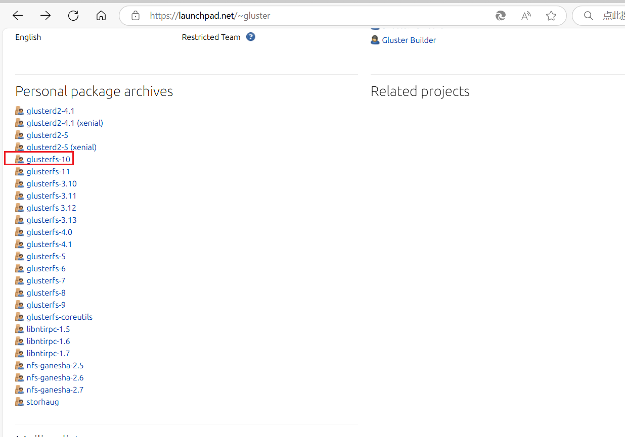The width and height of the screenshot is (625, 437).
Task: Open the glusterfs-10 archive link
Action: [x=49, y=159]
